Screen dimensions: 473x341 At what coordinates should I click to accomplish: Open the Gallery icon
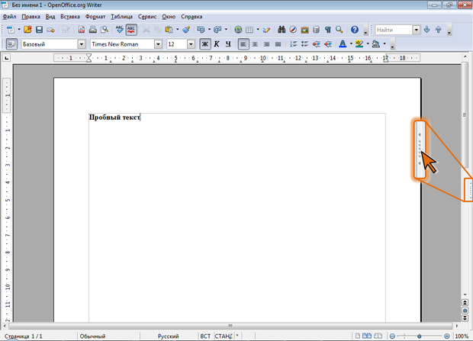(304, 30)
